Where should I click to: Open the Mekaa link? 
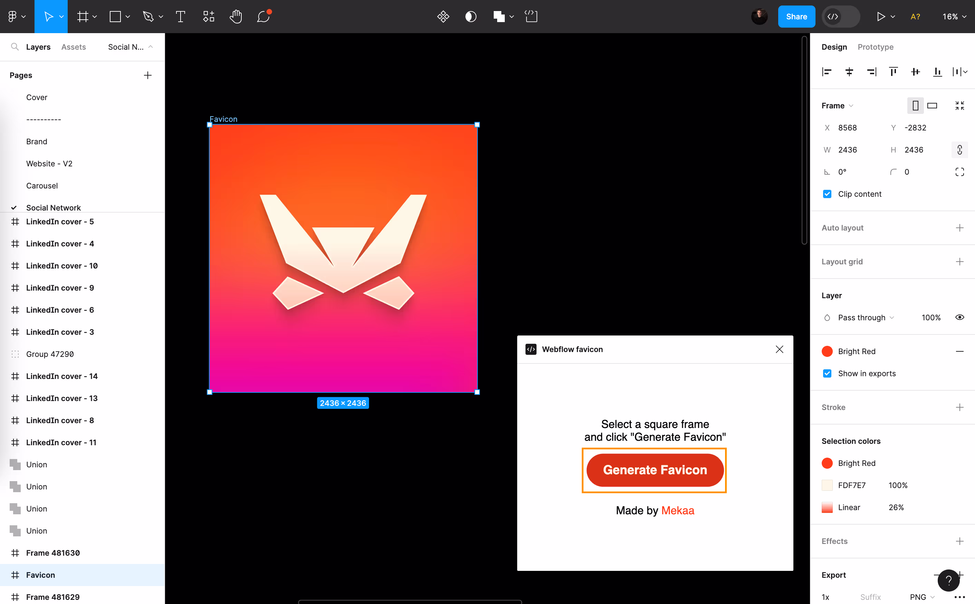click(678, 510)
